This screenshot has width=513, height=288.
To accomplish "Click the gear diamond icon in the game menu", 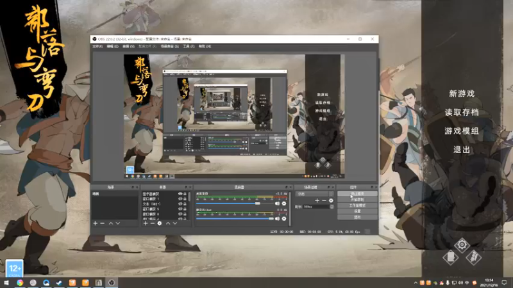I will tap(462, 244).
